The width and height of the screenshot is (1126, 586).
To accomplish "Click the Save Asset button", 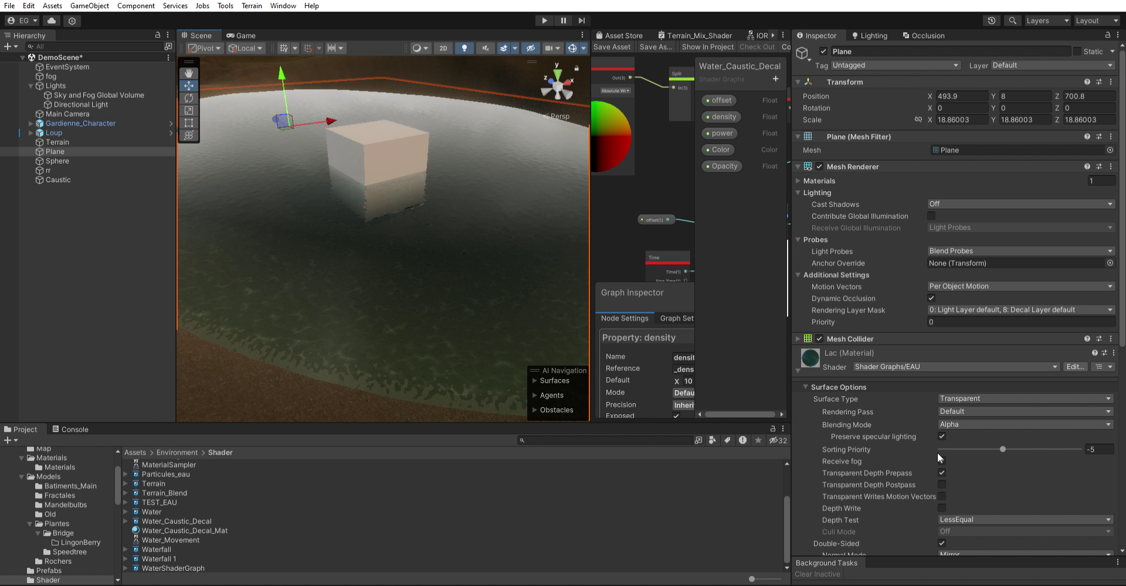I will pyautogui.click(x=612, y=47).
